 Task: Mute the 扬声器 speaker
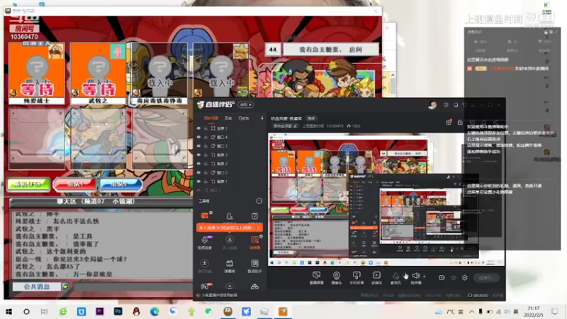[x=416, y=278]
